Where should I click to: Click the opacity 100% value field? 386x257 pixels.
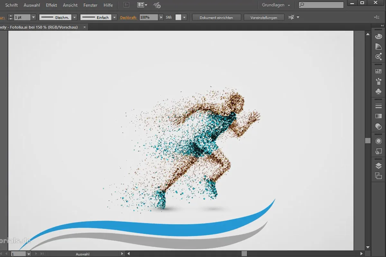[x=149, y=17]
